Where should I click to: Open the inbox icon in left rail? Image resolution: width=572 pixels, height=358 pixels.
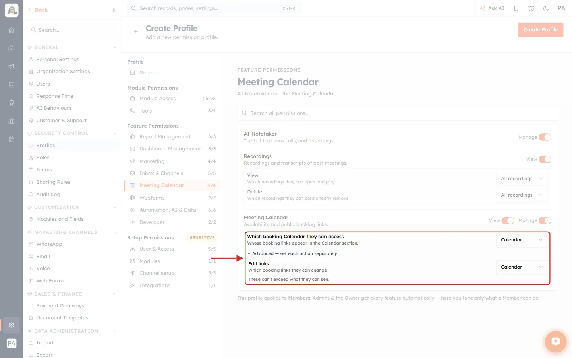pyautogui.click(x=12, y=85)
